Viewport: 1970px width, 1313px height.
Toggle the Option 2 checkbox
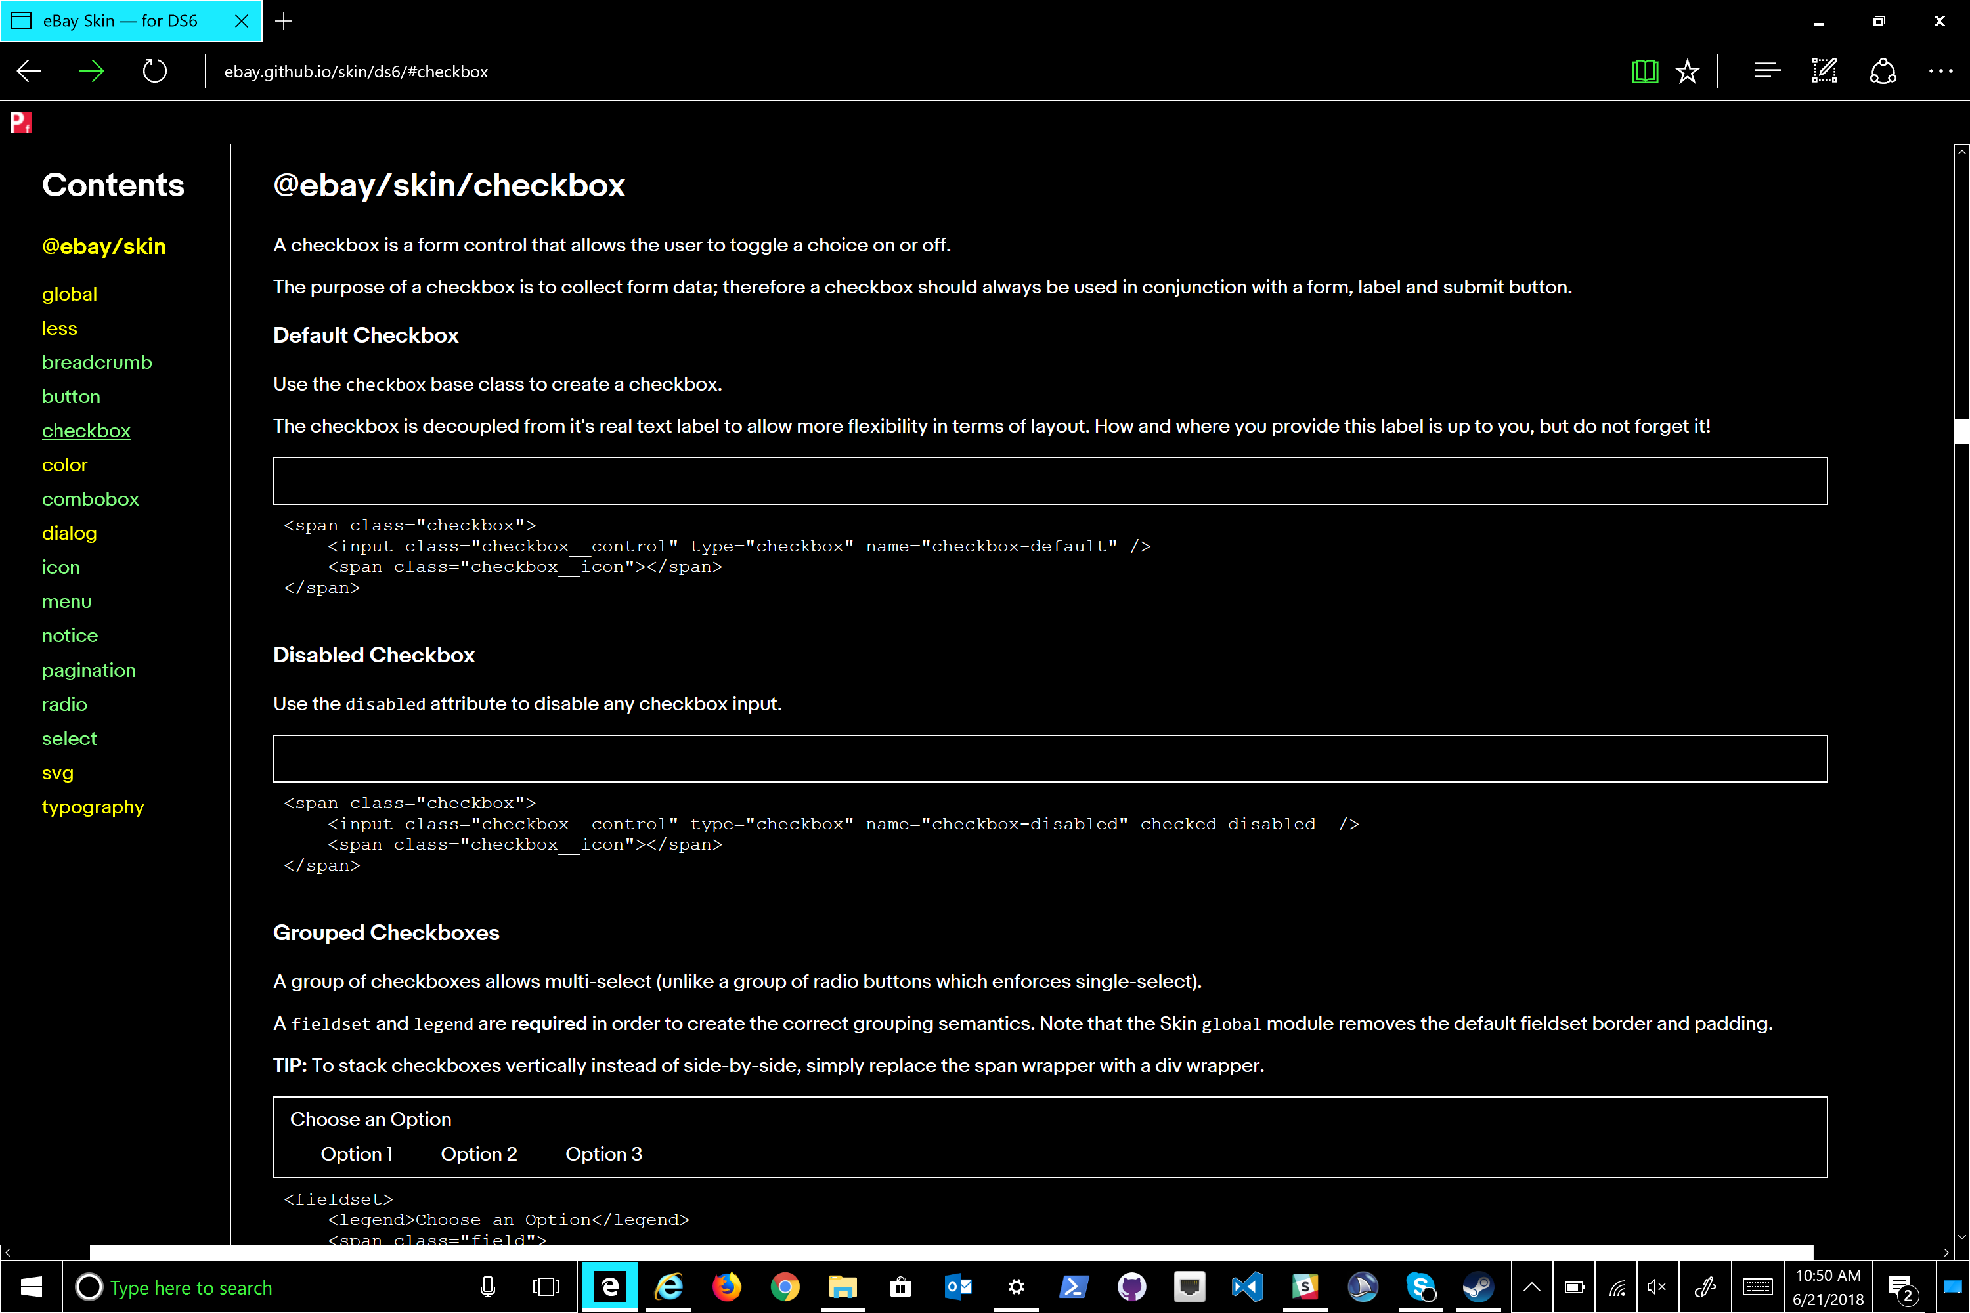point(420,1153)
